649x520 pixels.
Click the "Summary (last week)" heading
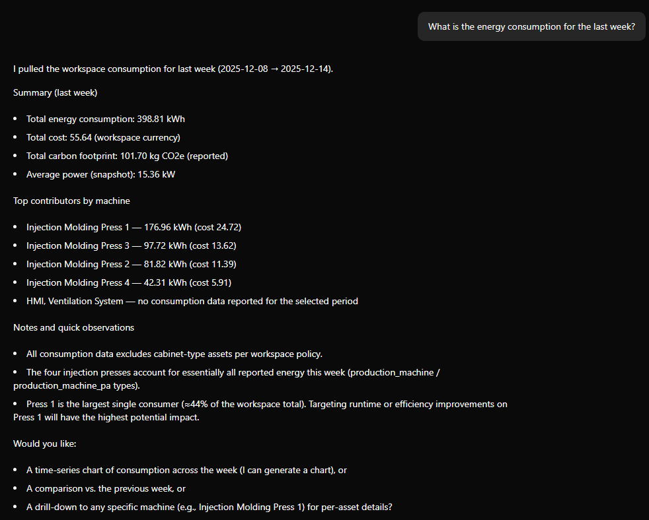coord(56,92)
